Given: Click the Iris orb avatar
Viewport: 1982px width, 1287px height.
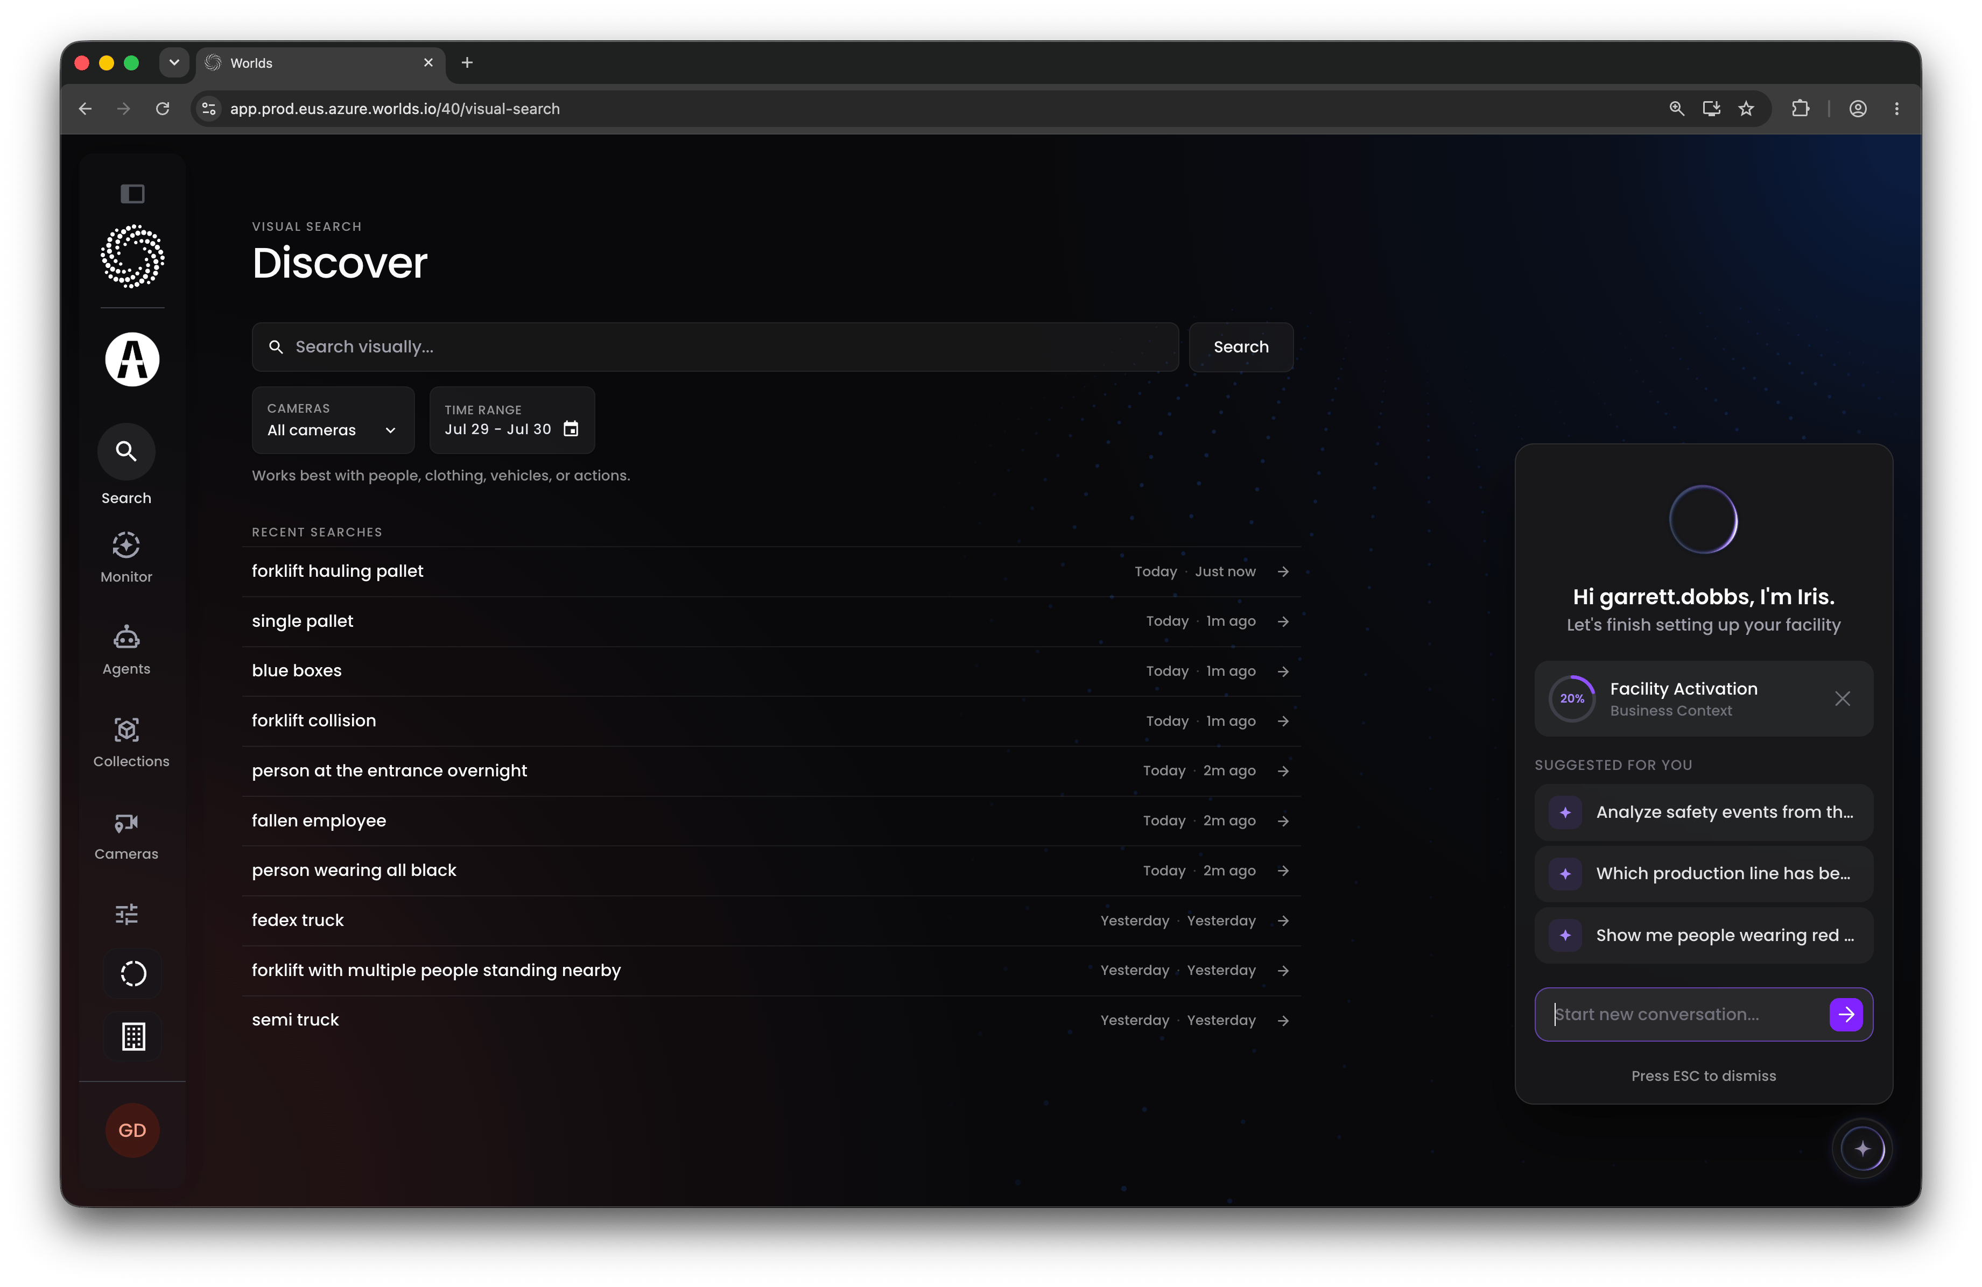Looking at the screenshot, I should point(1703,519).
